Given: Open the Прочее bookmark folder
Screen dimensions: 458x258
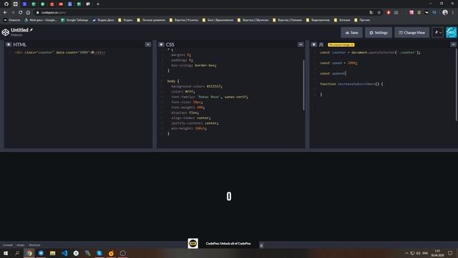Looking at the screenshot, I should pos(362,20).
